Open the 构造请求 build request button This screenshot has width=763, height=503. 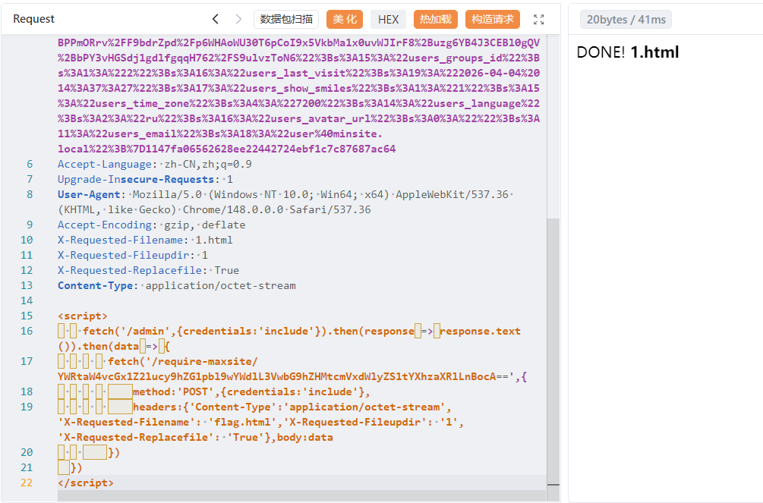click(x=493, y=20)
